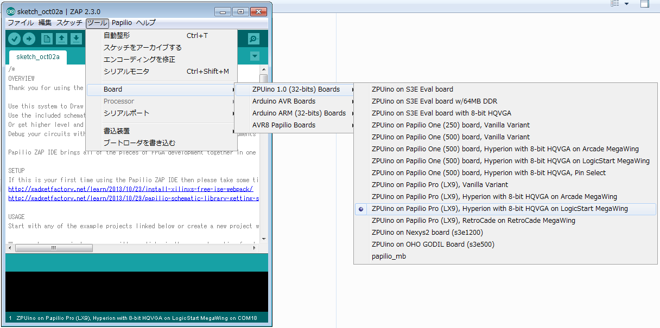This screenshot has height=328, width=660.
Task: Open the papilio-schematic-library link
Action: click(x=134, y=198)
